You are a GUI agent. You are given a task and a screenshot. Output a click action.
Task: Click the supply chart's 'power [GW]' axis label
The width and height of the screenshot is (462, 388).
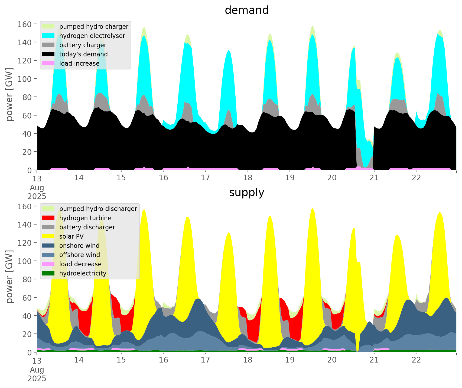9,277
